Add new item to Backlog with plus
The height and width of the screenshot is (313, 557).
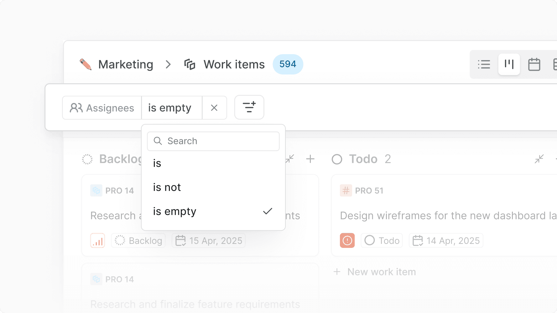pos(310,159)
